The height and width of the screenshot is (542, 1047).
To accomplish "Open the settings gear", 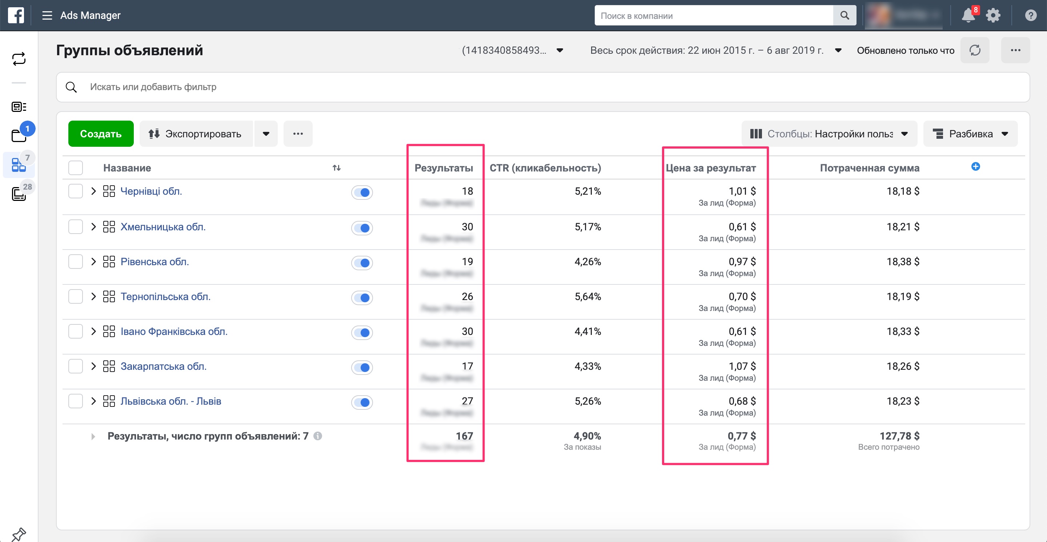I will tap(993, 15).
